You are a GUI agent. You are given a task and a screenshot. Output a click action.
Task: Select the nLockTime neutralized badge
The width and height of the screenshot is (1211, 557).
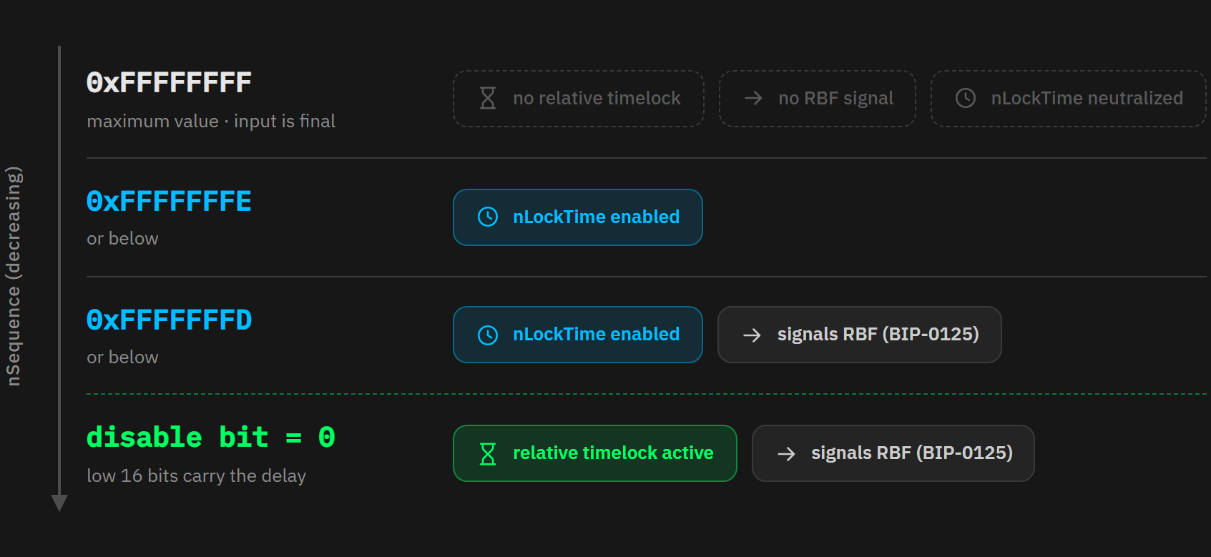(1069, 99)
